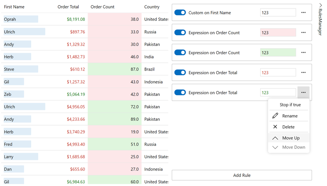
Task: Switch off the green-text Expression on Order Total rule
Action: coord(180,92)
